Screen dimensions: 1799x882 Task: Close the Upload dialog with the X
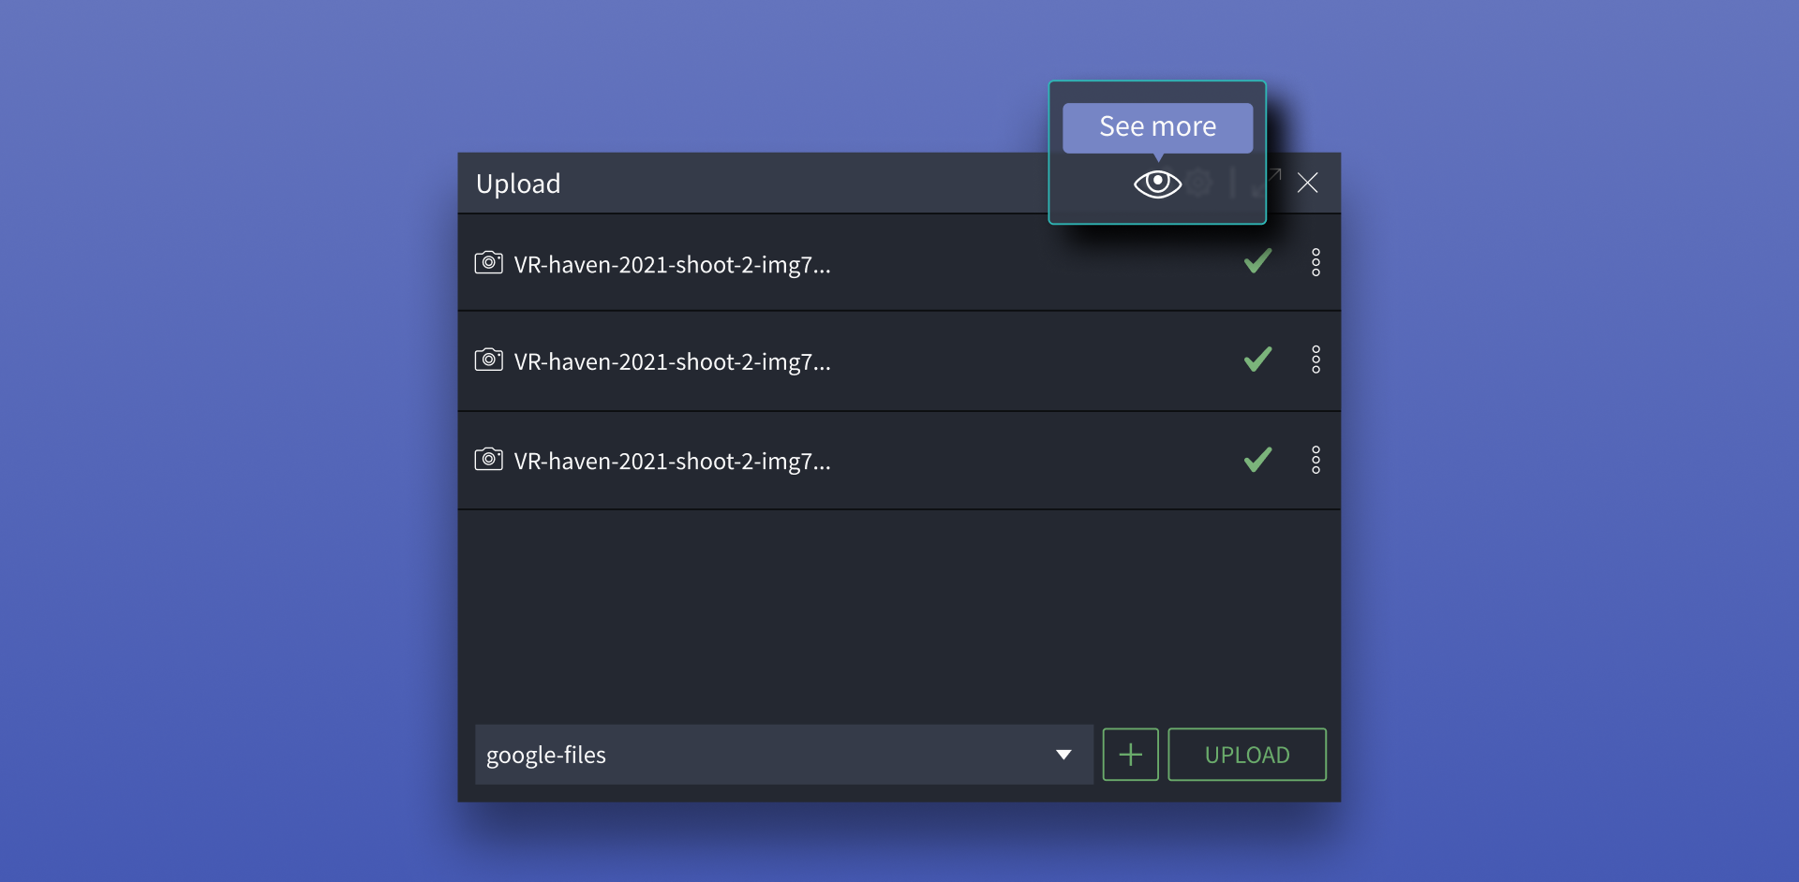[x=1307, y=183]
